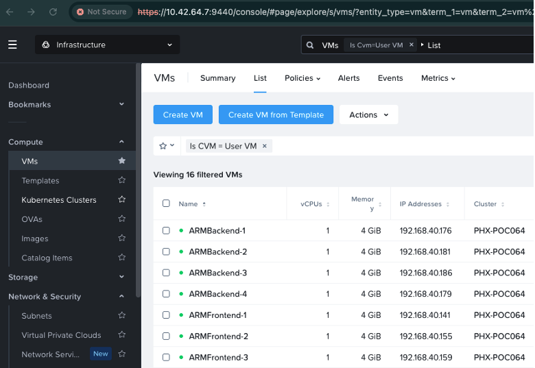Bookmark Subnets with its star icon
The height and width of the screenshot is (368, 535).
[x=122, y=315]
